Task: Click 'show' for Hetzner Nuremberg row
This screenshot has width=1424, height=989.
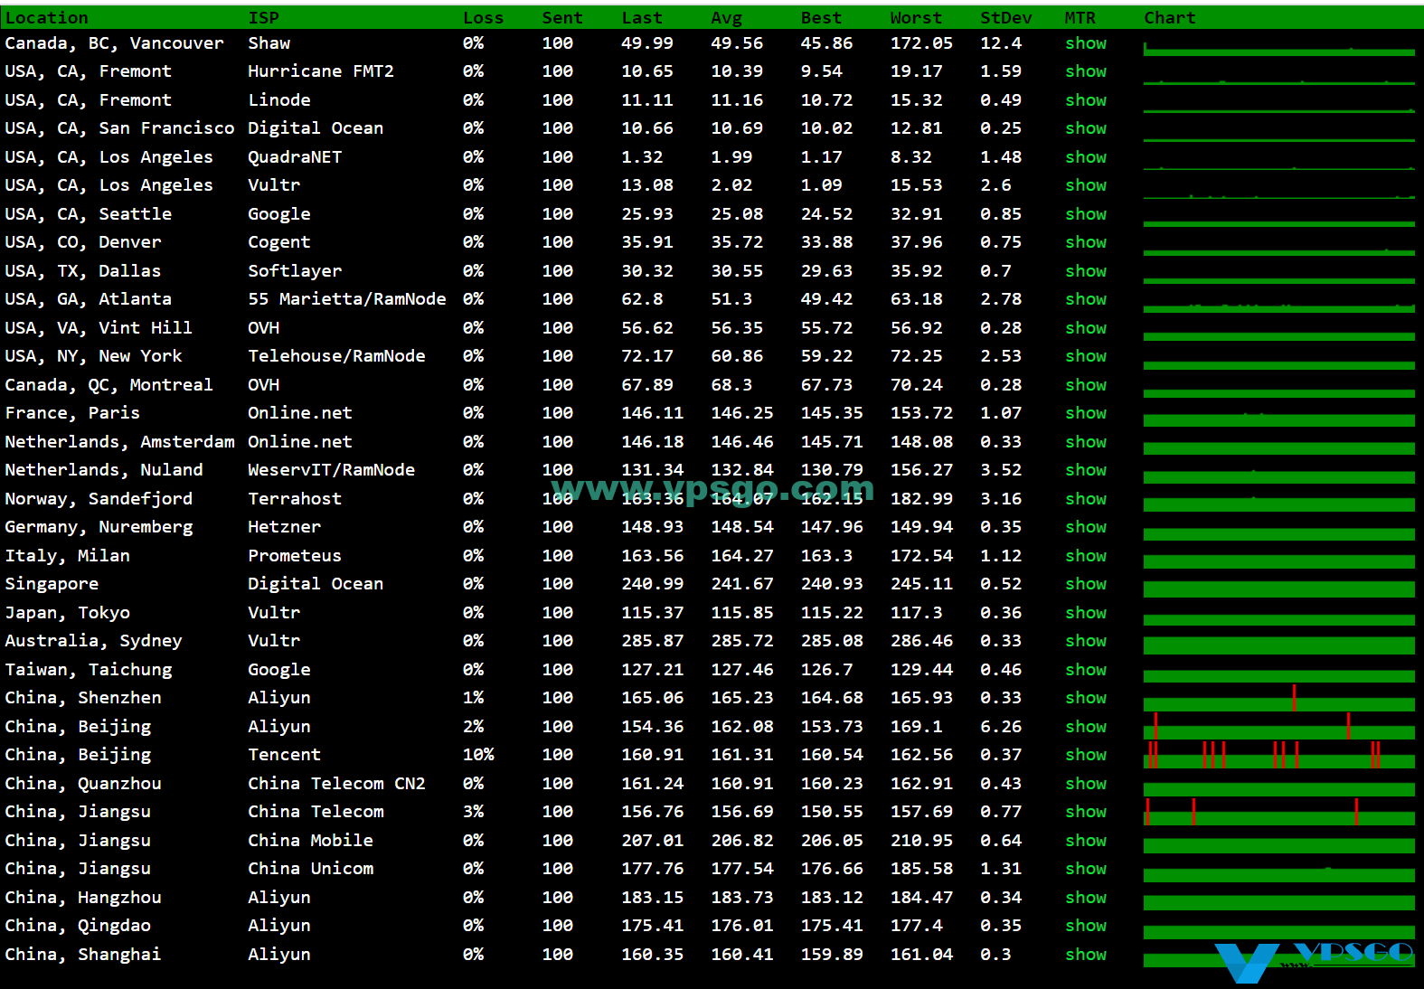Action: click(1086, 527)
